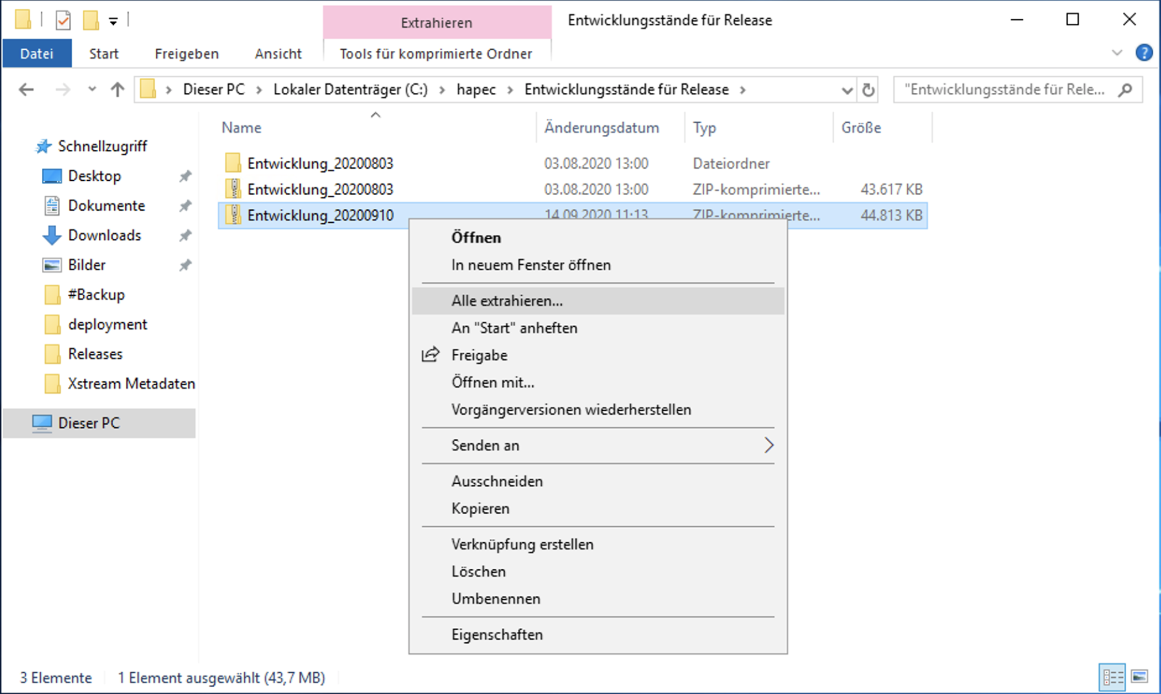
Task: Click the Up one level arrow
Action: click(117, 90)
